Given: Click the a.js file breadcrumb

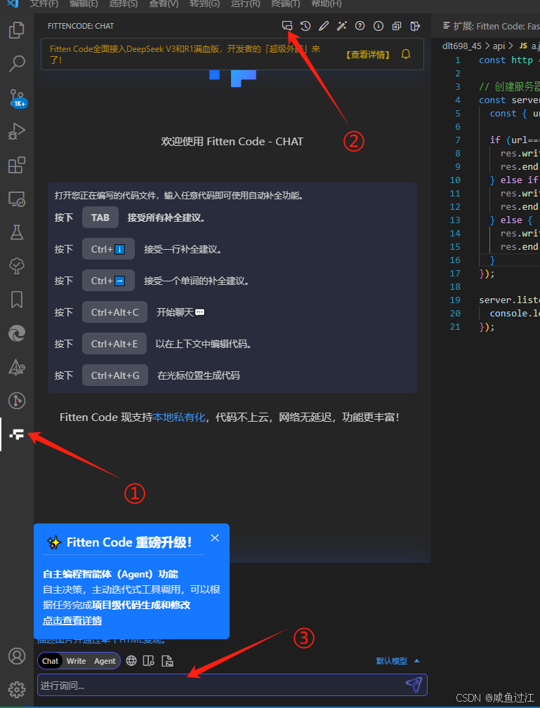Looking at the screenshot, I should 529,46.
